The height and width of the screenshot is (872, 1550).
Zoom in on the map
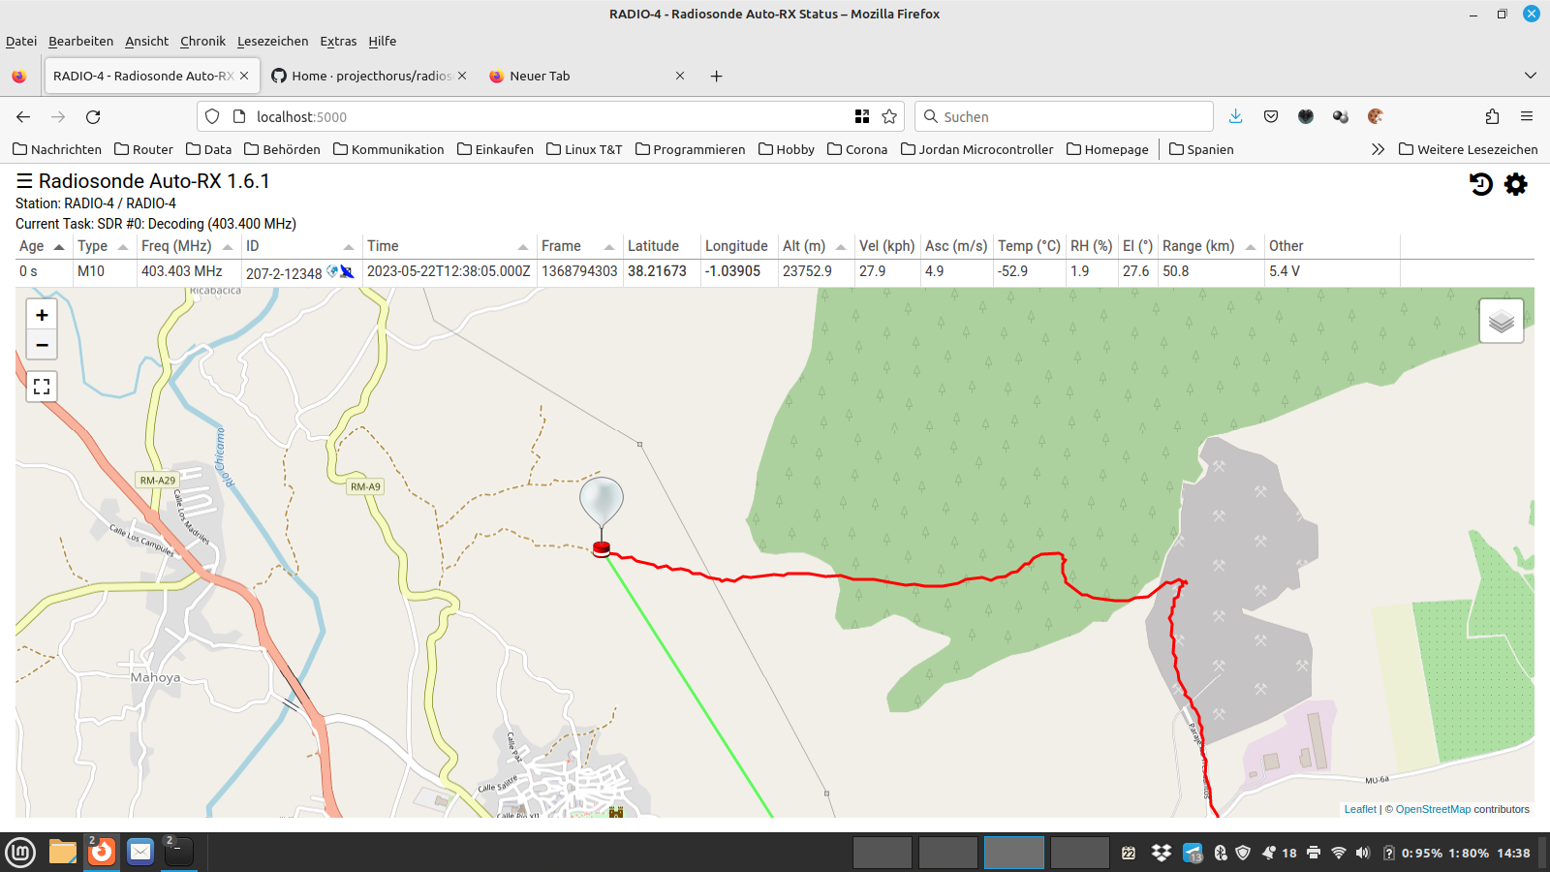(x=42, y=315)
